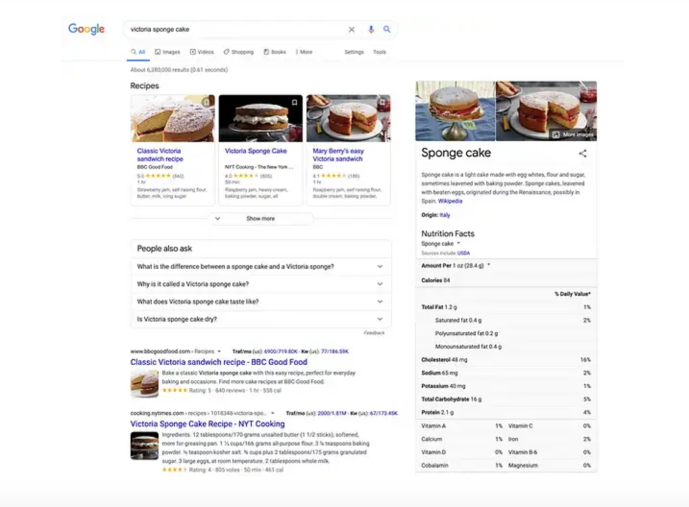
Task: Open More images in the knowledge panel
Action: [573, 134]
